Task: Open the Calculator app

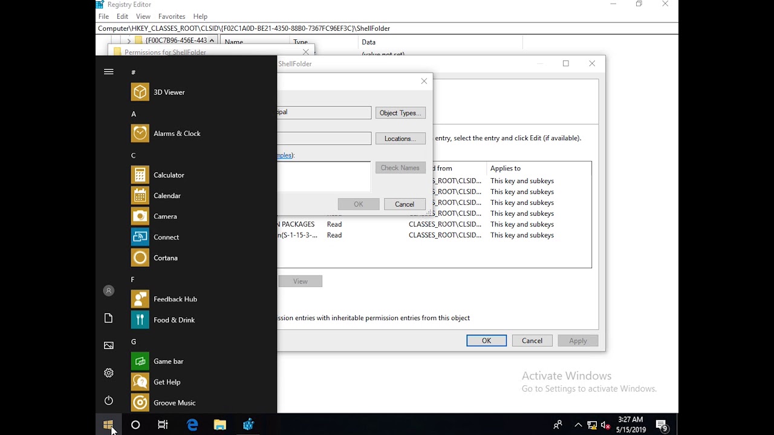Action: (200, 175)
